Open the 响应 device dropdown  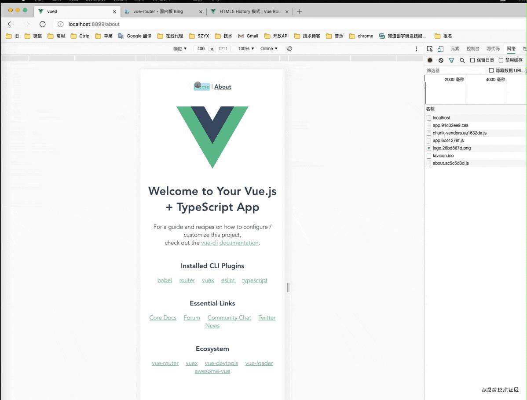(x=180, y=49)
